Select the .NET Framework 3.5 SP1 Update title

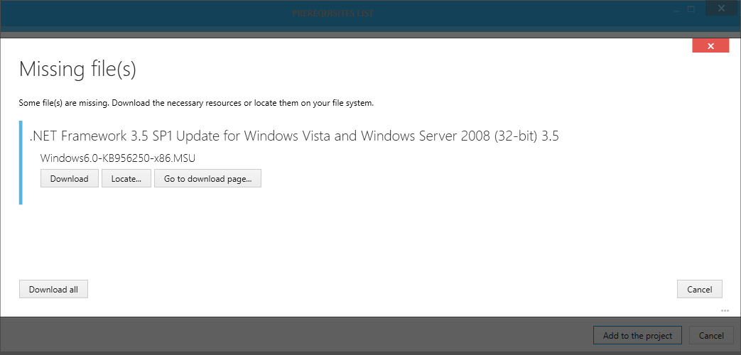(x=294, y=136)
